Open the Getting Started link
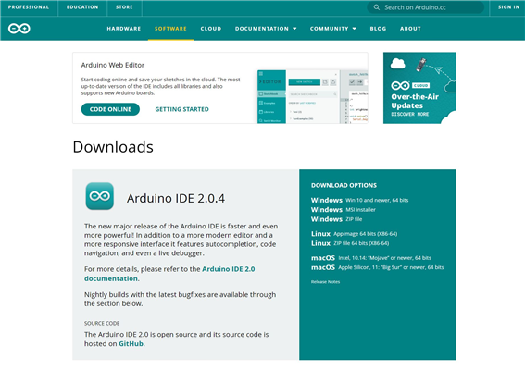 (x=181, y=109)
